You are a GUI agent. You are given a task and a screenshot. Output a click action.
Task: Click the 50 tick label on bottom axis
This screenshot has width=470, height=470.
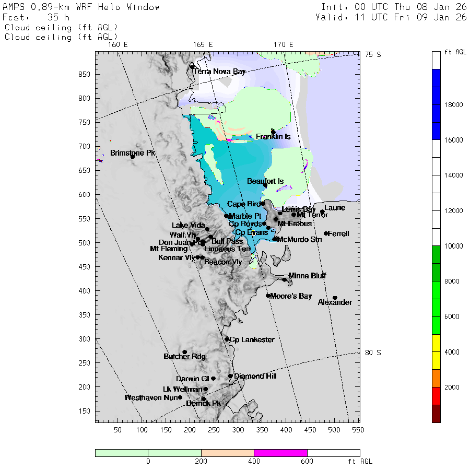pos(118,430)
